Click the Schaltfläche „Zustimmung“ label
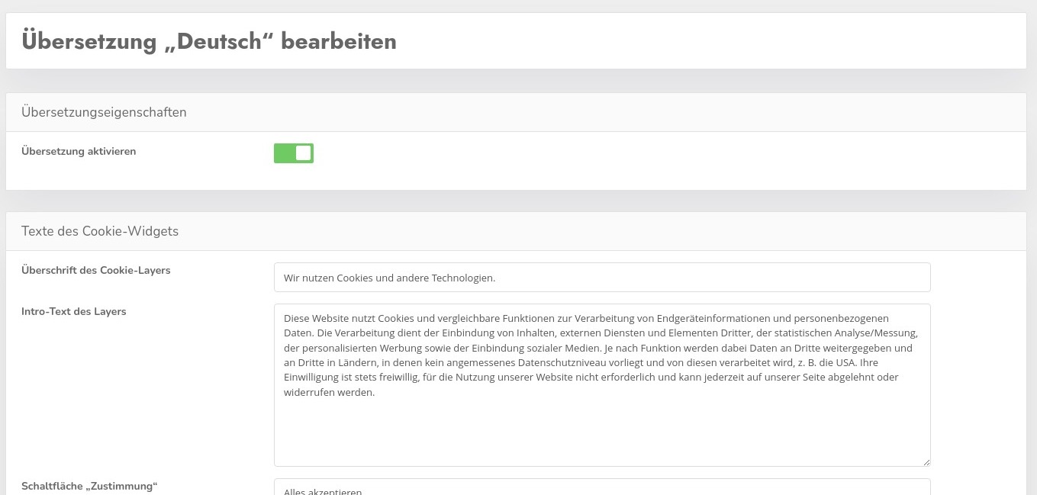Screen dimensions: 1037x495 (89, 486)
